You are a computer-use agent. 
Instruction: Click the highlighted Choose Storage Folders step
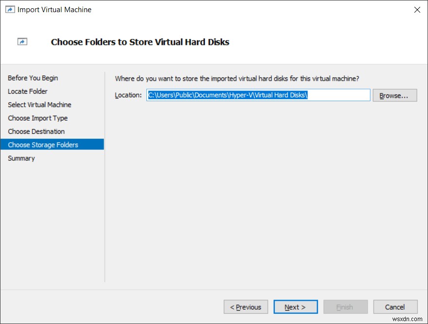click(43, 144)
